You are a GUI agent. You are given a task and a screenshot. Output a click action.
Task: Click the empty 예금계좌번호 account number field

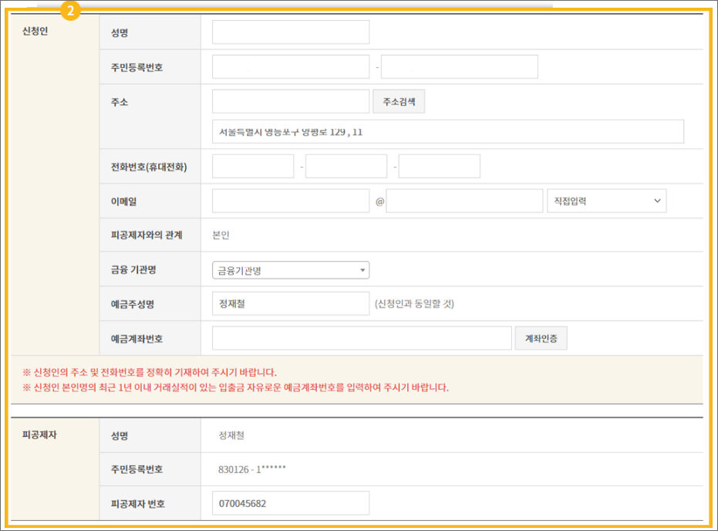(362, 338)
